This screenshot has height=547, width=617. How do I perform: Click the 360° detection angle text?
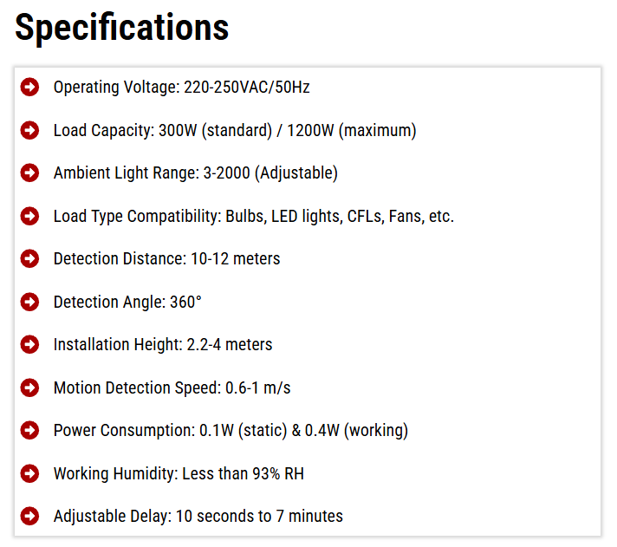pyautogui.click(x=185, y=303)
